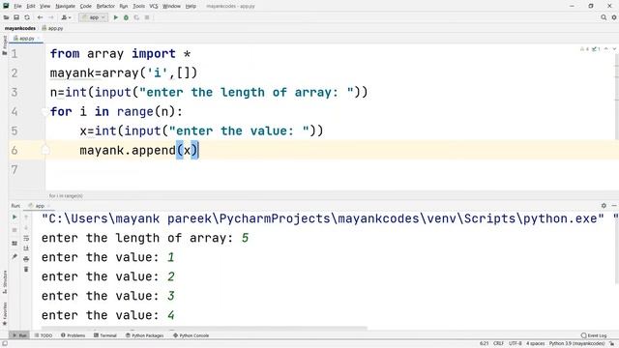Click the Stop icon in main toolbar
The height and width of the screenshot is (348, 619).
(147, 17)
